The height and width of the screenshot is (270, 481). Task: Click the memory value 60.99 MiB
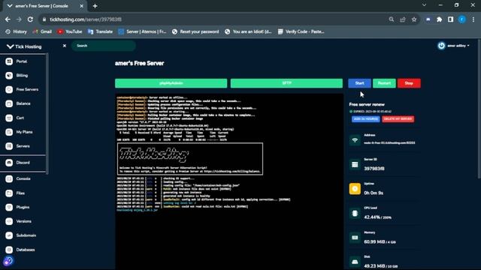point(374,241)
